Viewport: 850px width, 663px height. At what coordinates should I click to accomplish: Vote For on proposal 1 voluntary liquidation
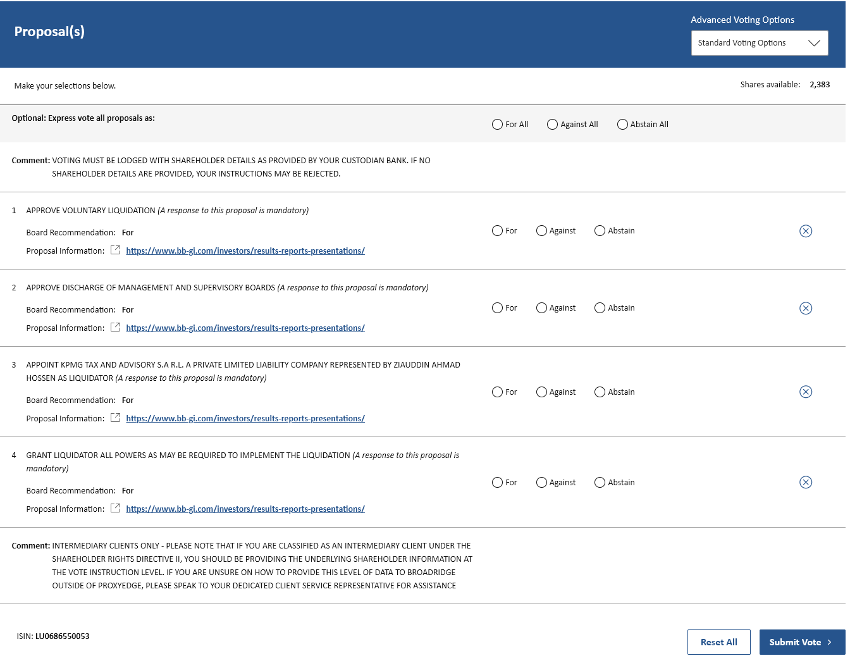tap(497, 231)
